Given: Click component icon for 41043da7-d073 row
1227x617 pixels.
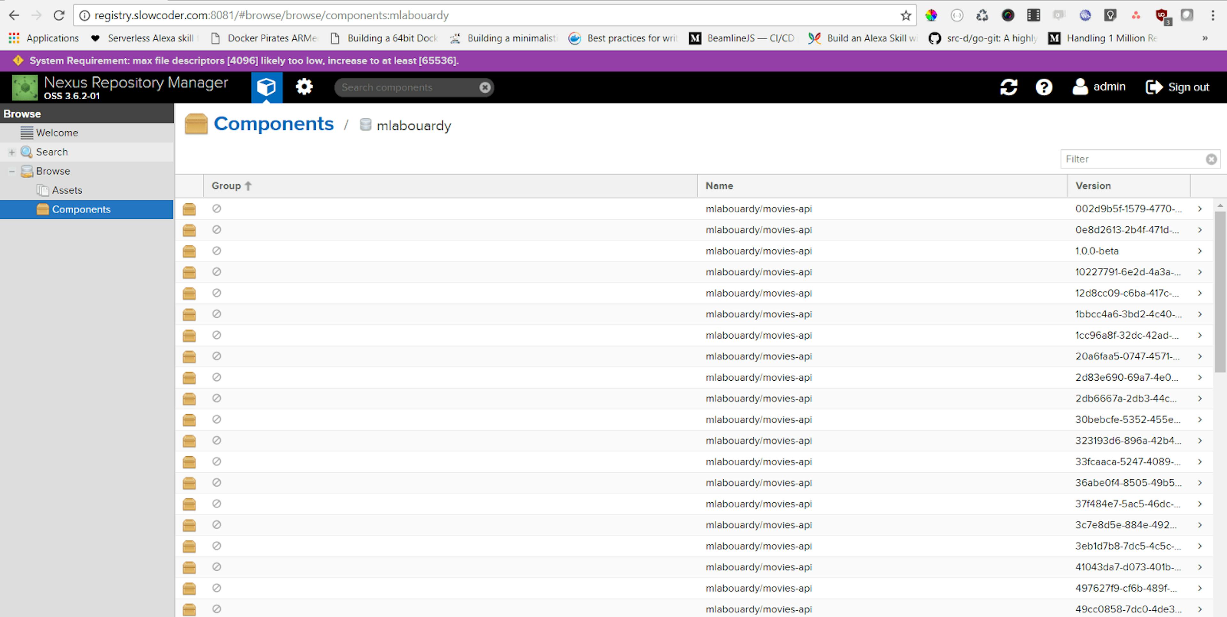Looking at the screenshot, I should tap(189, 567).
